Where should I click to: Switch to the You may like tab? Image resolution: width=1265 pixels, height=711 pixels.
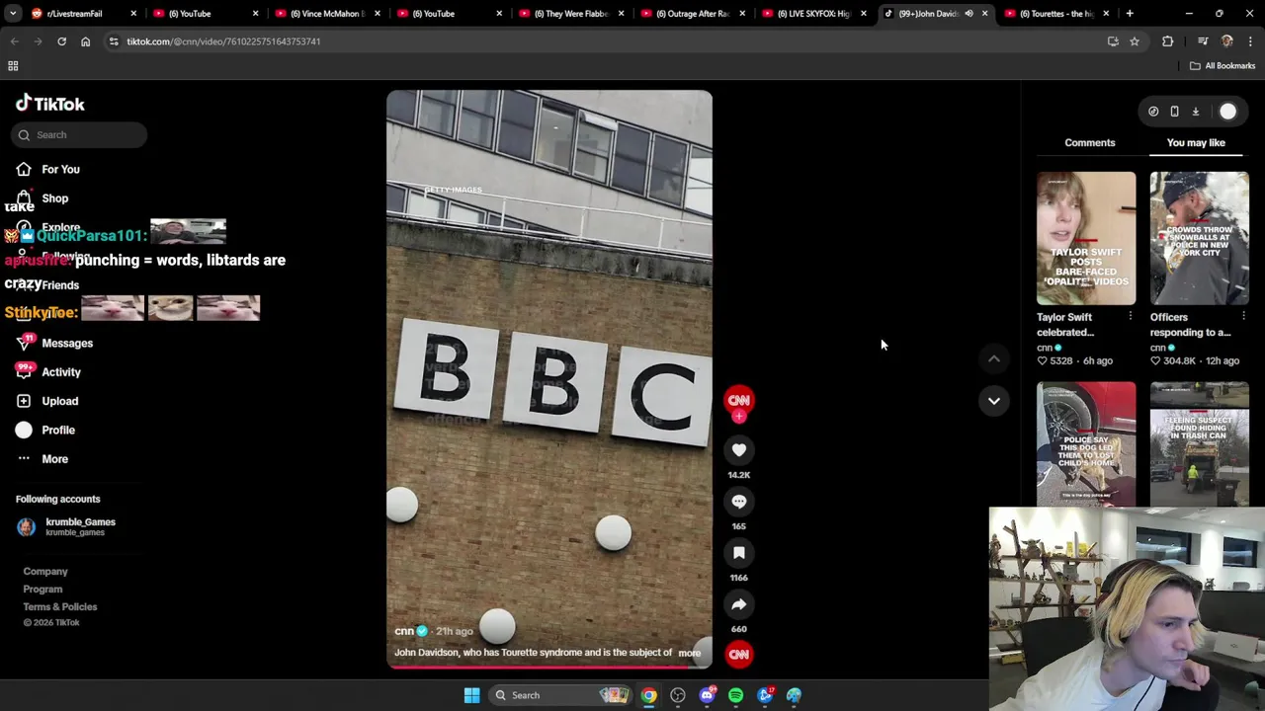pos(1196,142)
